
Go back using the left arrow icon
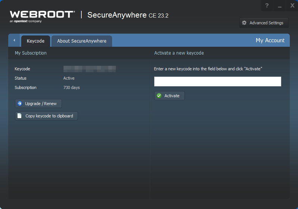tap(14, 40)
